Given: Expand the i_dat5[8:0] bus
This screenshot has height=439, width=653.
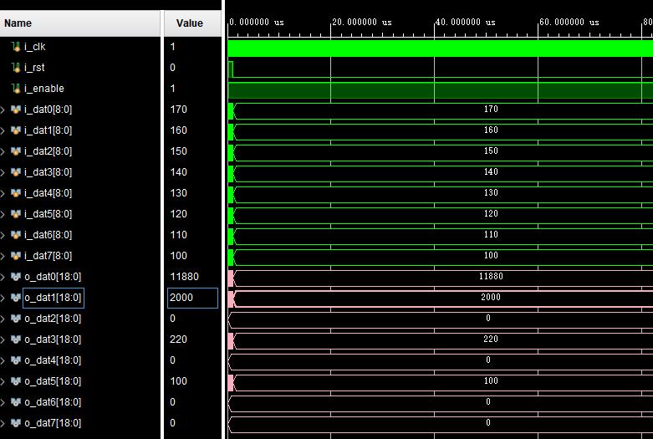Looking at the screenshot, I should point(3,214).
